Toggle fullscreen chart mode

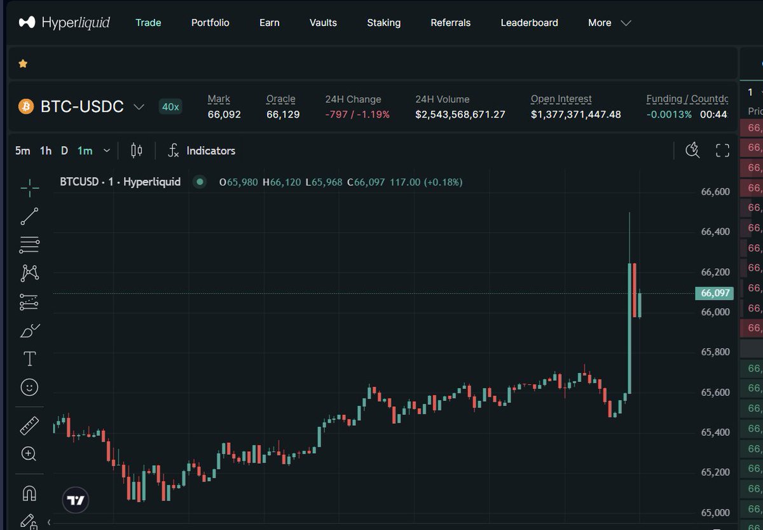coord(722,151)
